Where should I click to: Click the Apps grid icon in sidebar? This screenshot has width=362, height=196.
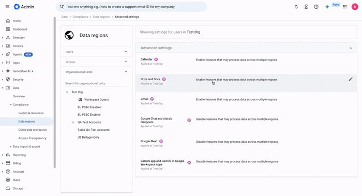[8, 63]
